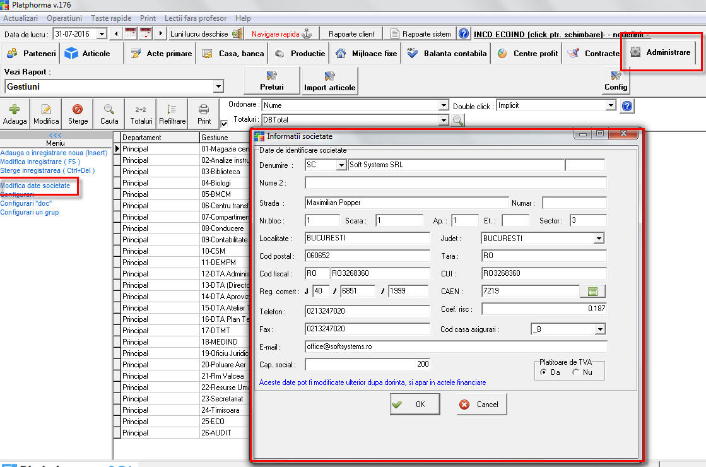Click Sterge inregistrarea link
Viewport: 706px width, 467px height.
pos(47,170)
